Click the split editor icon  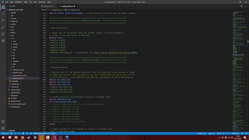[241, 6]
